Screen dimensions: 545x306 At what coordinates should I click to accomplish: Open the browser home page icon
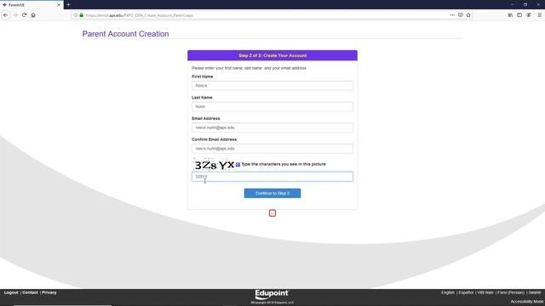click(33, 15)
